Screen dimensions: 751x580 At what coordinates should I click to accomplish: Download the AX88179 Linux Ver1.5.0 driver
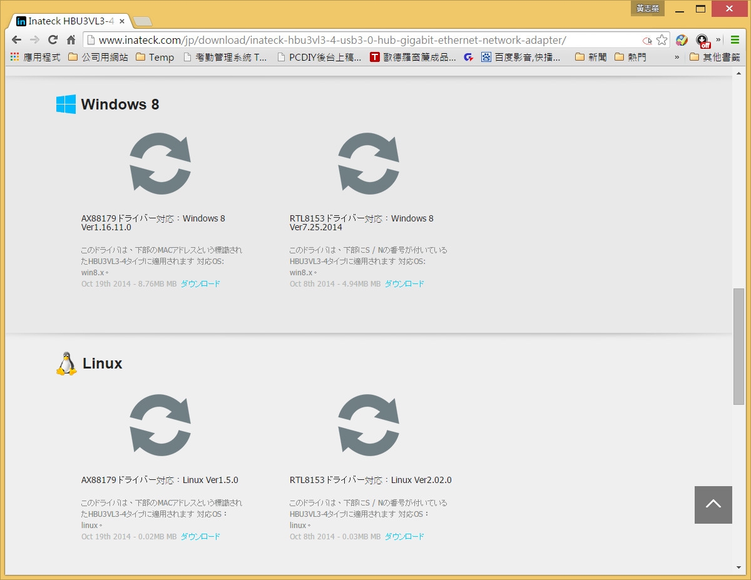pyautogui.click(x=200, y=537)
